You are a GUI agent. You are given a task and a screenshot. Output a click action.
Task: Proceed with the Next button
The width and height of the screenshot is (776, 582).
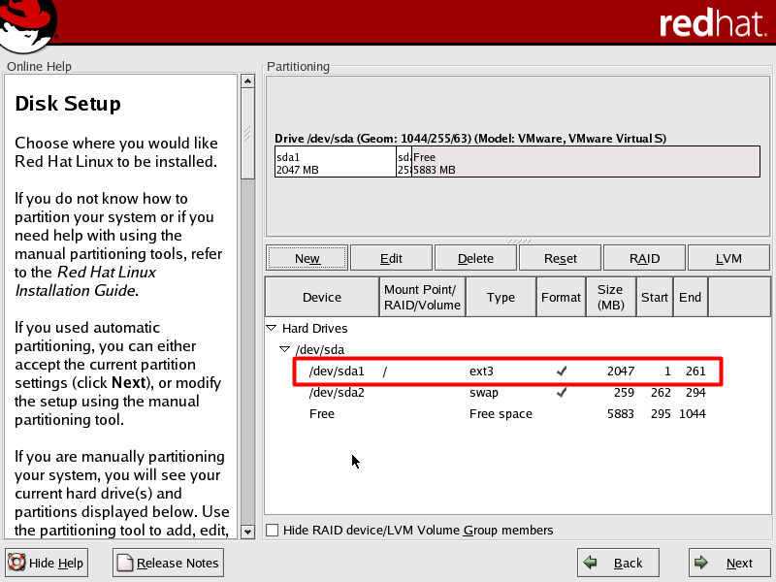click(729, 563)
